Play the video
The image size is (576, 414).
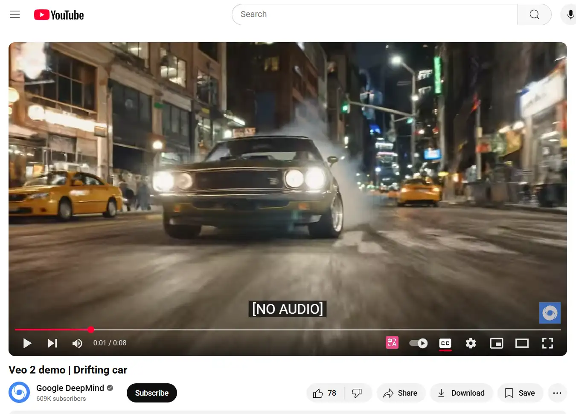(x=27, y=343)
